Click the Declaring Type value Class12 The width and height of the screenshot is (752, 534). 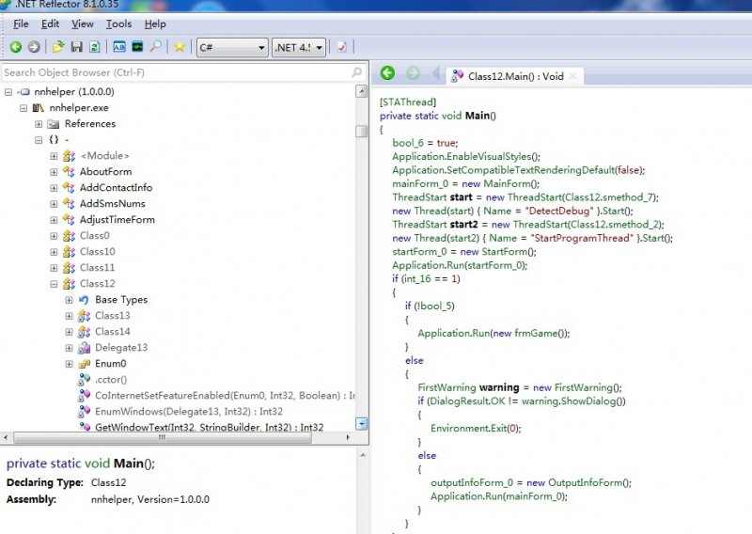click(108, 482)
